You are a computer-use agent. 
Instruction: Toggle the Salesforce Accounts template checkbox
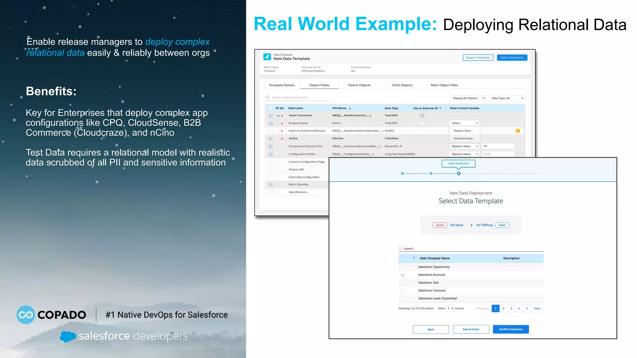point(403,275)
